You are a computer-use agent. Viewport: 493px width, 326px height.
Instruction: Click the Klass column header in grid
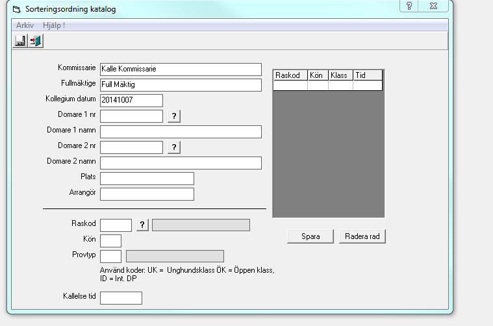[x=340, y=75]
